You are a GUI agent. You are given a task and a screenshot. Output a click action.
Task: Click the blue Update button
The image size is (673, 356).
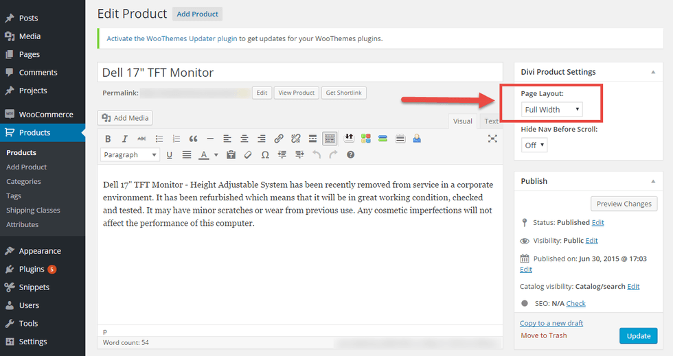(x=638, y=336)
